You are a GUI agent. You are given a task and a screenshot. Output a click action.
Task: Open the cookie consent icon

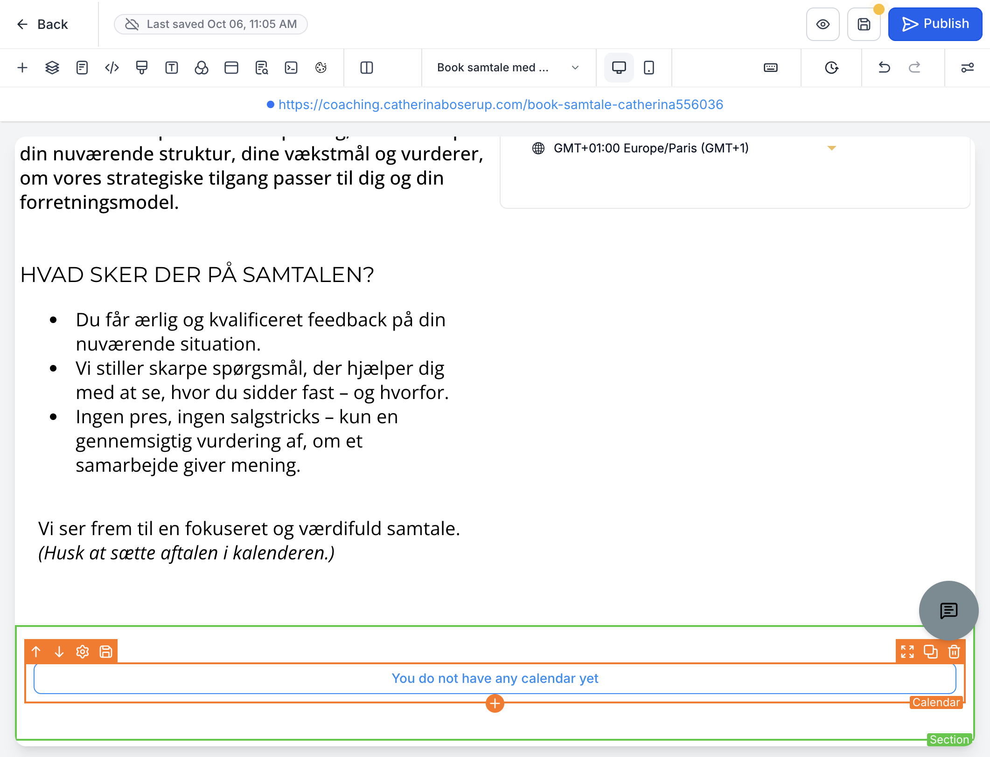(x=321, y=68)
